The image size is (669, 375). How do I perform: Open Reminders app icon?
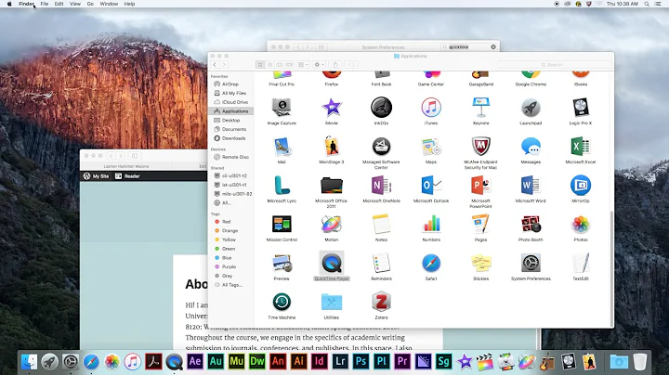(381, 263)
